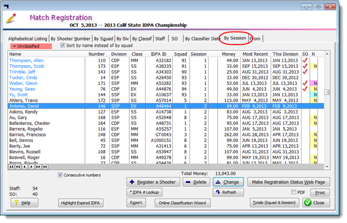The width and height of the screenshot is (347, 223).
Task: Sort by the Division column header
Action: 119,54
